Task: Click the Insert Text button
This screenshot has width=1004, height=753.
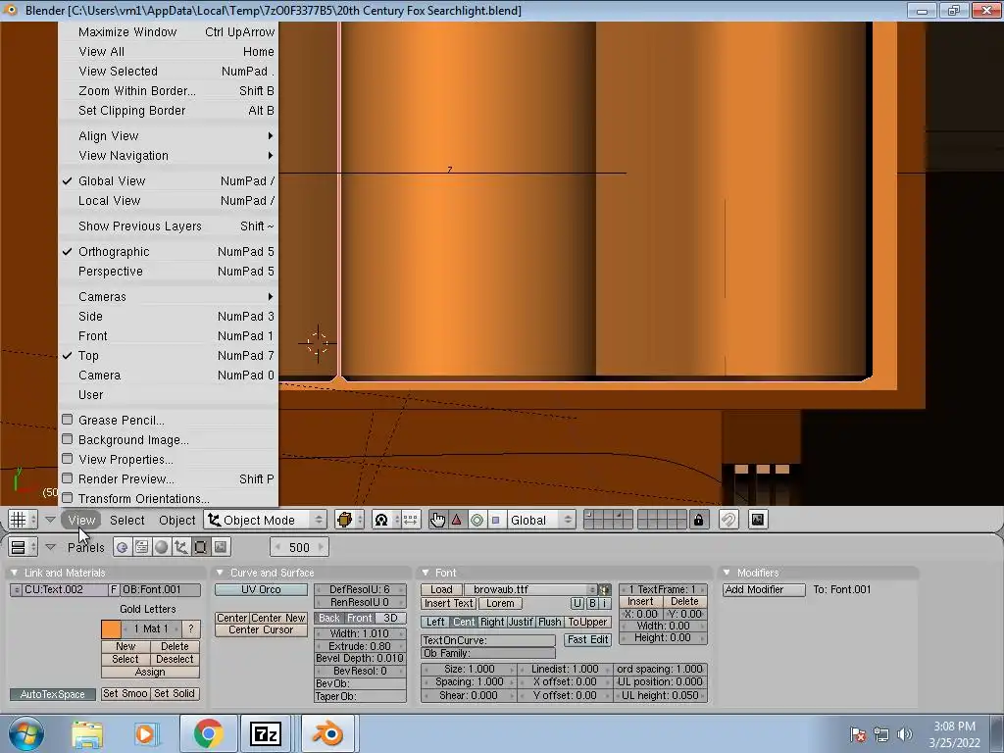Action: [x=448, y=603]
